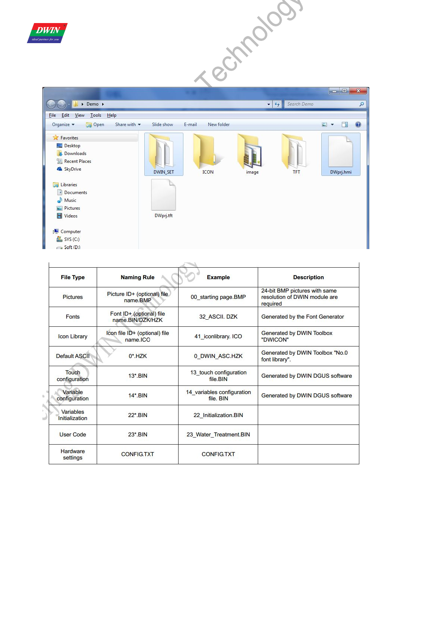Click the 'Icon Library' row label
The width and height of the screenshot is (443, 626).
73,336
